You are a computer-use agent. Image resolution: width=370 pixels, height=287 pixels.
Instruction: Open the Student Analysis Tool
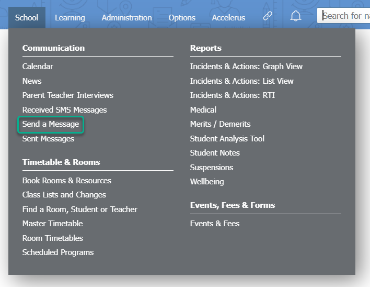pos(227,139)
